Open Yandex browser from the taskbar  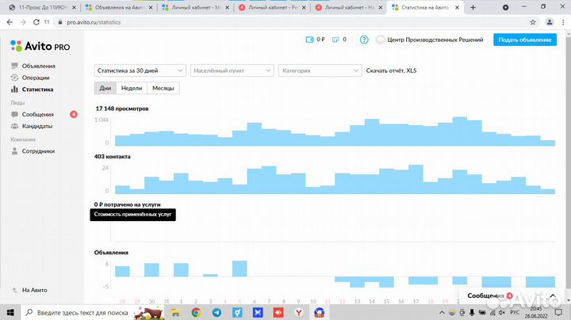[x=297, y=313]
